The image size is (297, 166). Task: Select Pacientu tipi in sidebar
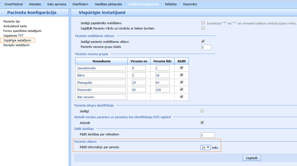(11, 21)
